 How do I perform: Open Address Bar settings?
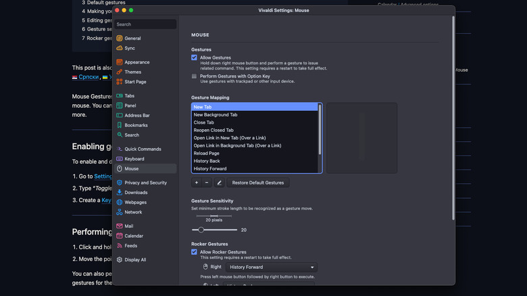tap(137, 116)
